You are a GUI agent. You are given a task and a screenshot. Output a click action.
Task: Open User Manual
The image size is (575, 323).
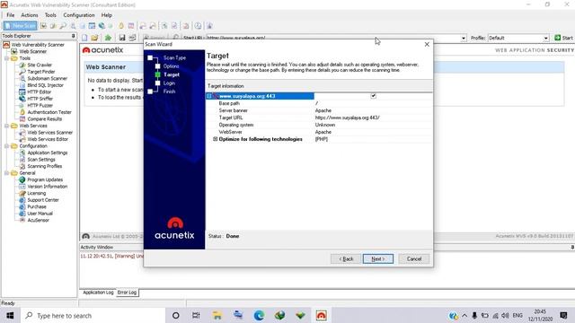[40, 214]
